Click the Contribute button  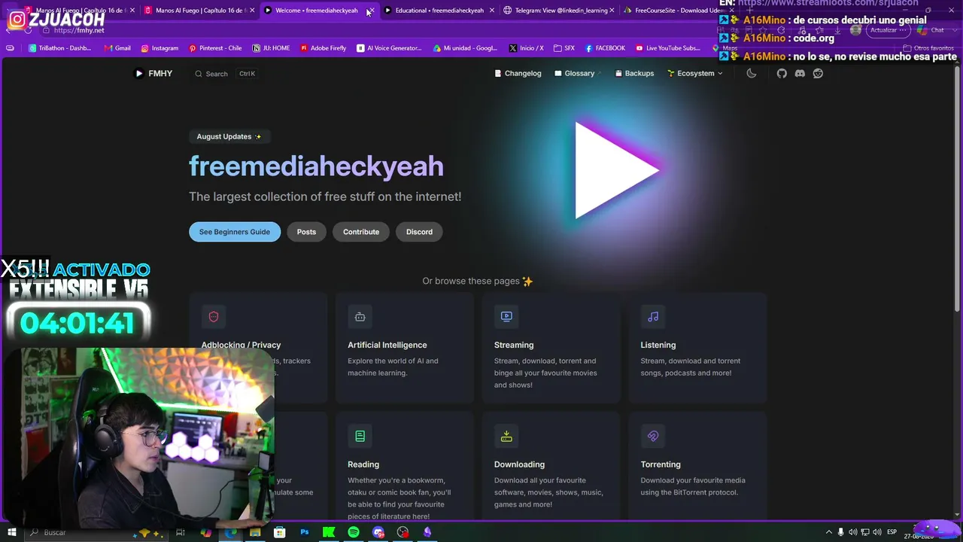pos(361,232)
